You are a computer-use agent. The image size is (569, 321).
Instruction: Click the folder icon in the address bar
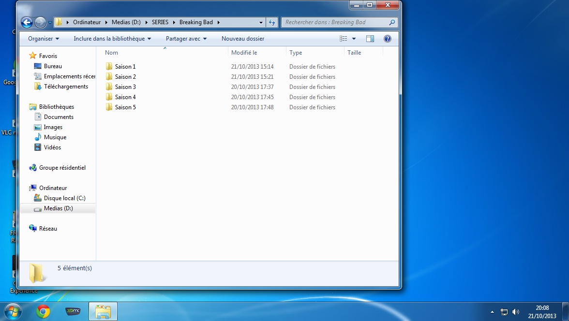[x=59, y=22]
